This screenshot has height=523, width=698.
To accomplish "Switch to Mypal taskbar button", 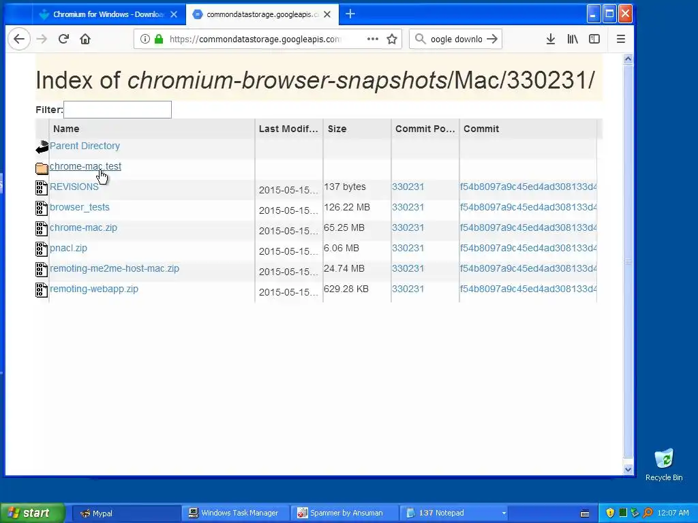I will [x=125, y=513].
